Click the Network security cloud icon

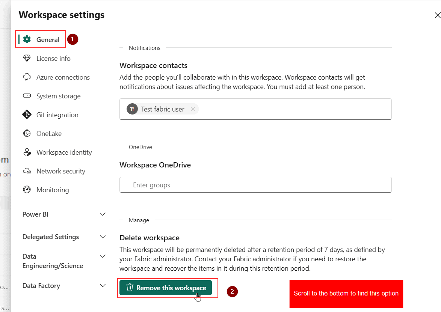27,171
